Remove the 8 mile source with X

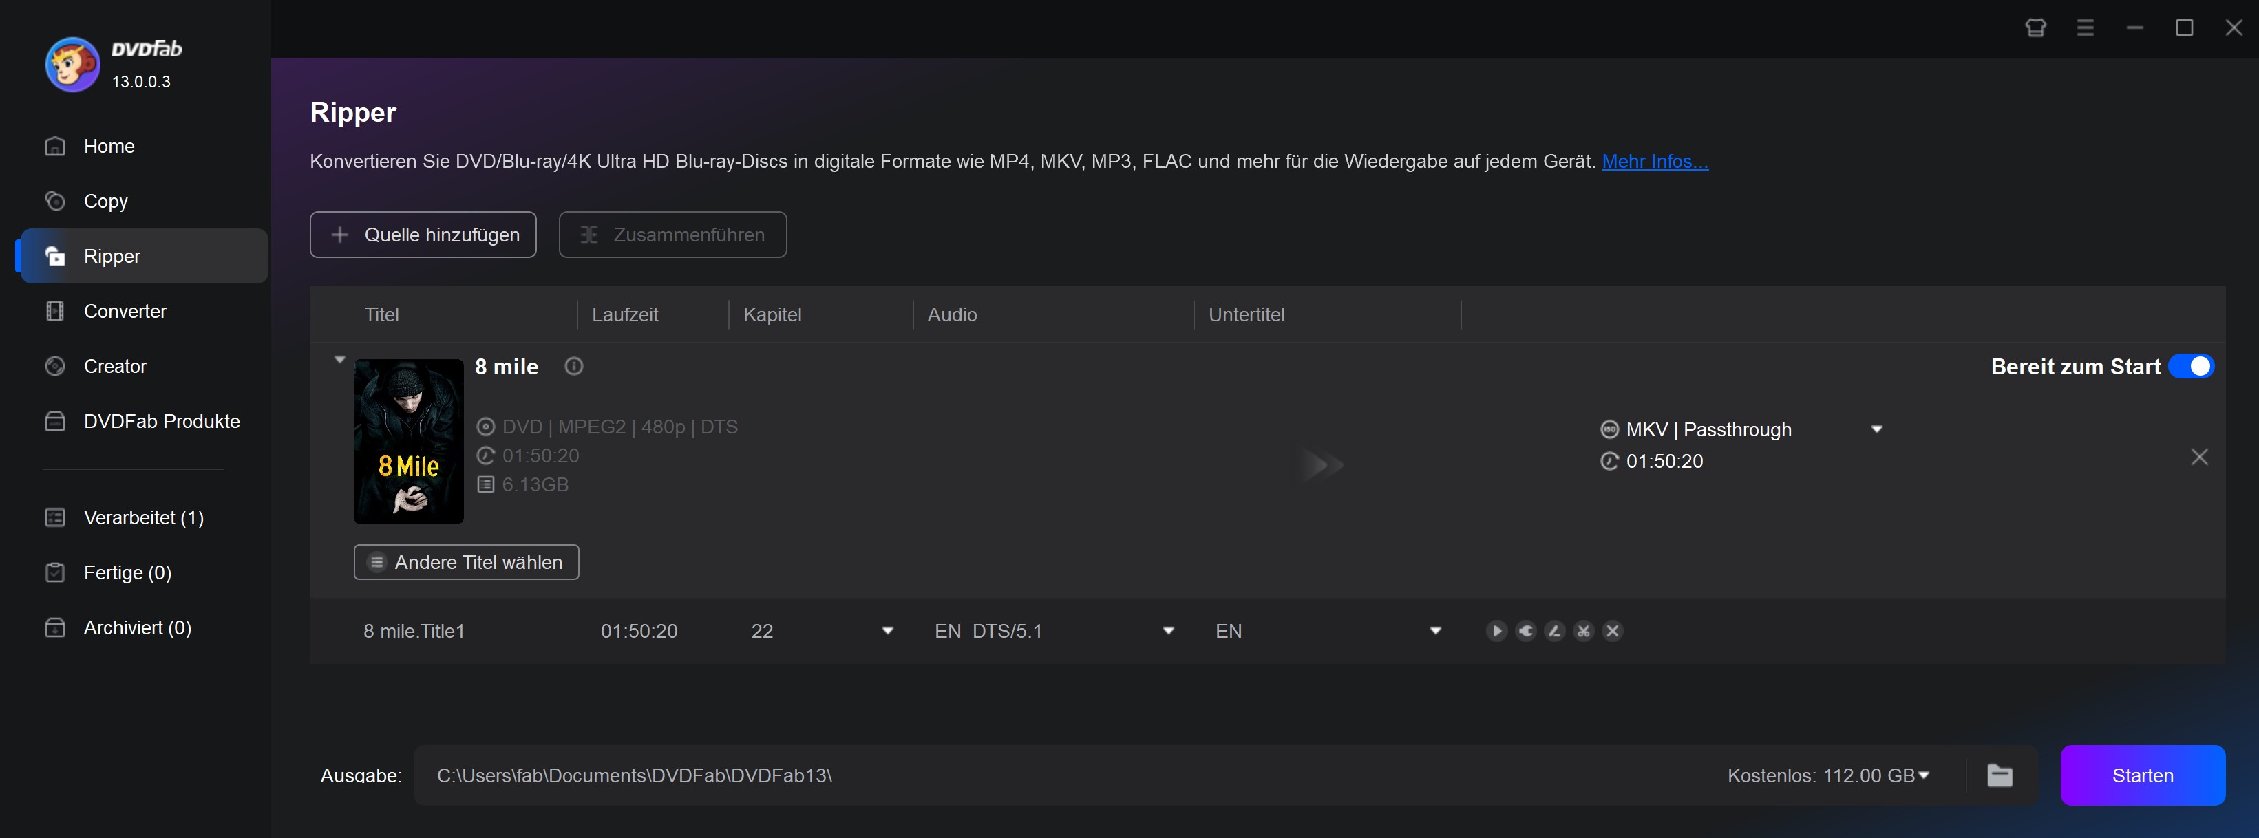2199,457
